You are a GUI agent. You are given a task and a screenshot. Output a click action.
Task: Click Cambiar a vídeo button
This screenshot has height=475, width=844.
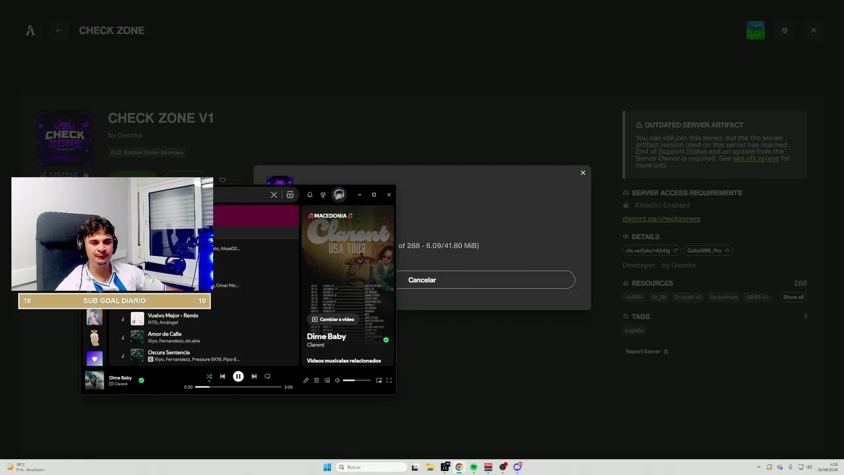[333, 319]
